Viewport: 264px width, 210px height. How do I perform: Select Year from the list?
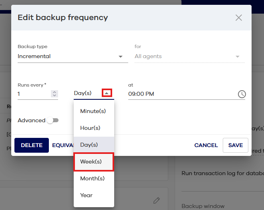[x=86, y=195]
